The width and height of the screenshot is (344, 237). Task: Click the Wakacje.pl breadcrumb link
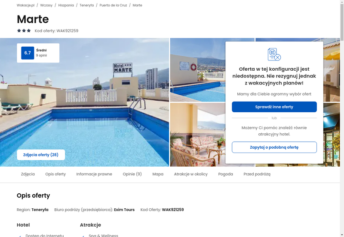25,5
